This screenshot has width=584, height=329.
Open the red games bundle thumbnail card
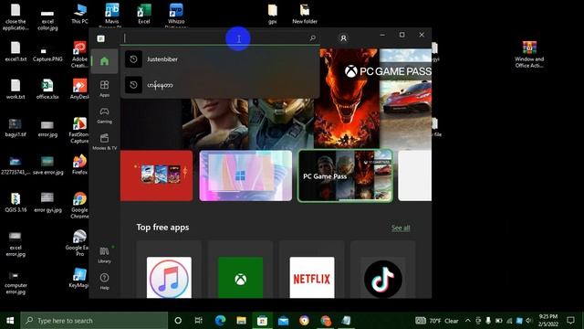156,175
